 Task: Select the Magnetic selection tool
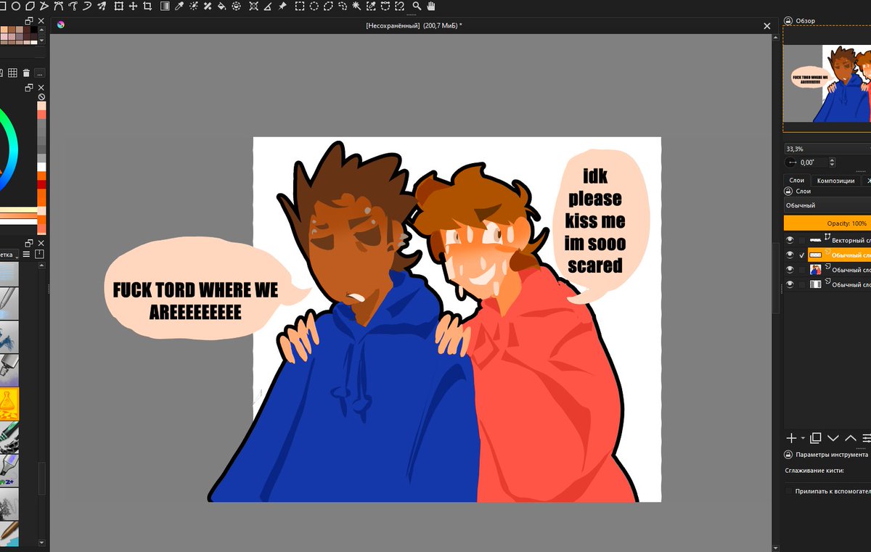pyautogui.click(x=399, y=6)
